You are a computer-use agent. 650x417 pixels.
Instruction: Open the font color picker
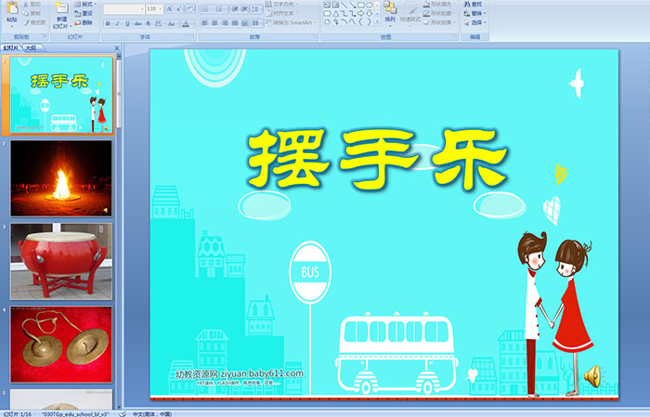(x=190, y=22)
